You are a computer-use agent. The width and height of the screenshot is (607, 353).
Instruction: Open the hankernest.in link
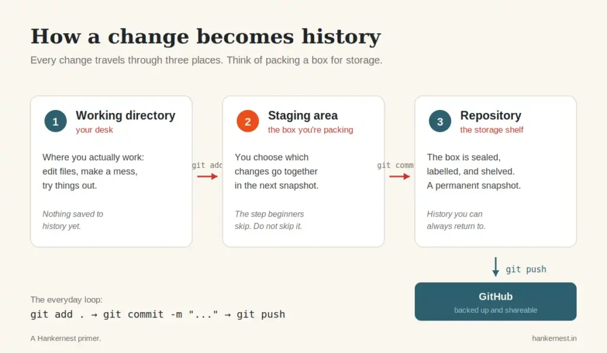pyautogui.click(x=554, y=338)
